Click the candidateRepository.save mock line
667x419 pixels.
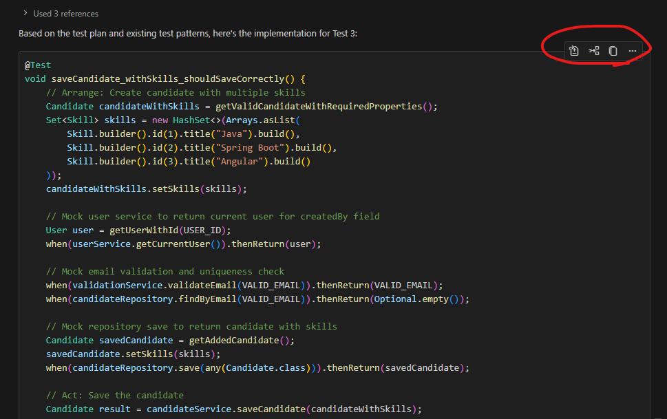click(257, 368)
